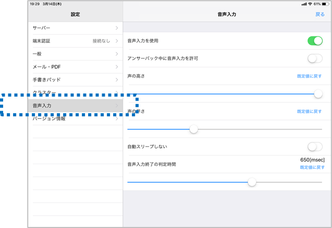Click 音声入力終了の判定時間 slider knob
This screenshot has width=332, height=228.
coord(252,182)
